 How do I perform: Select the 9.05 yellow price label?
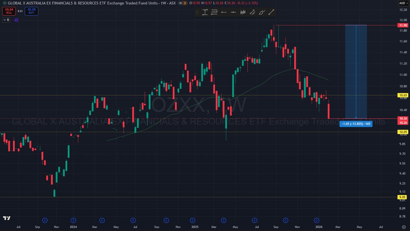point(401,197)
